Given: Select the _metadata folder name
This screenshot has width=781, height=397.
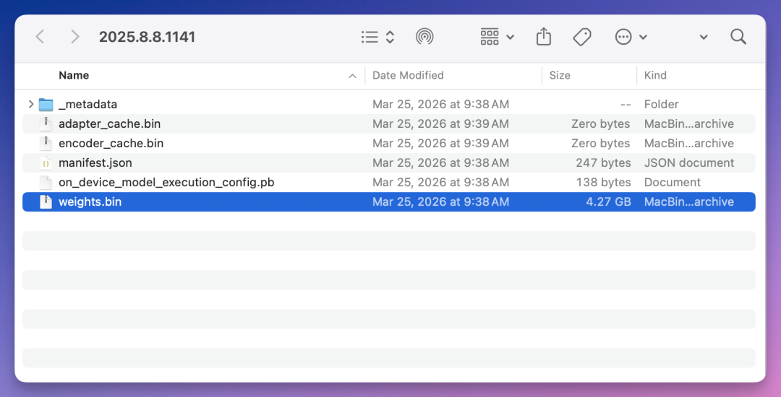Looking at the screenshot, I should click(x=88, y=105).
